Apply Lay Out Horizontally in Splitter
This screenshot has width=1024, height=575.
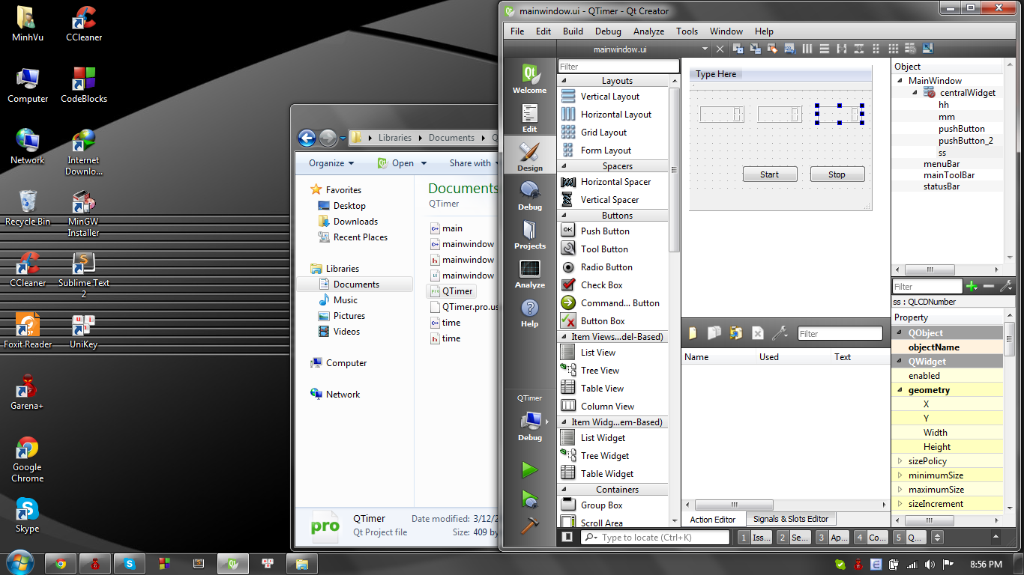pyautogui.click(x=841, y=49)
